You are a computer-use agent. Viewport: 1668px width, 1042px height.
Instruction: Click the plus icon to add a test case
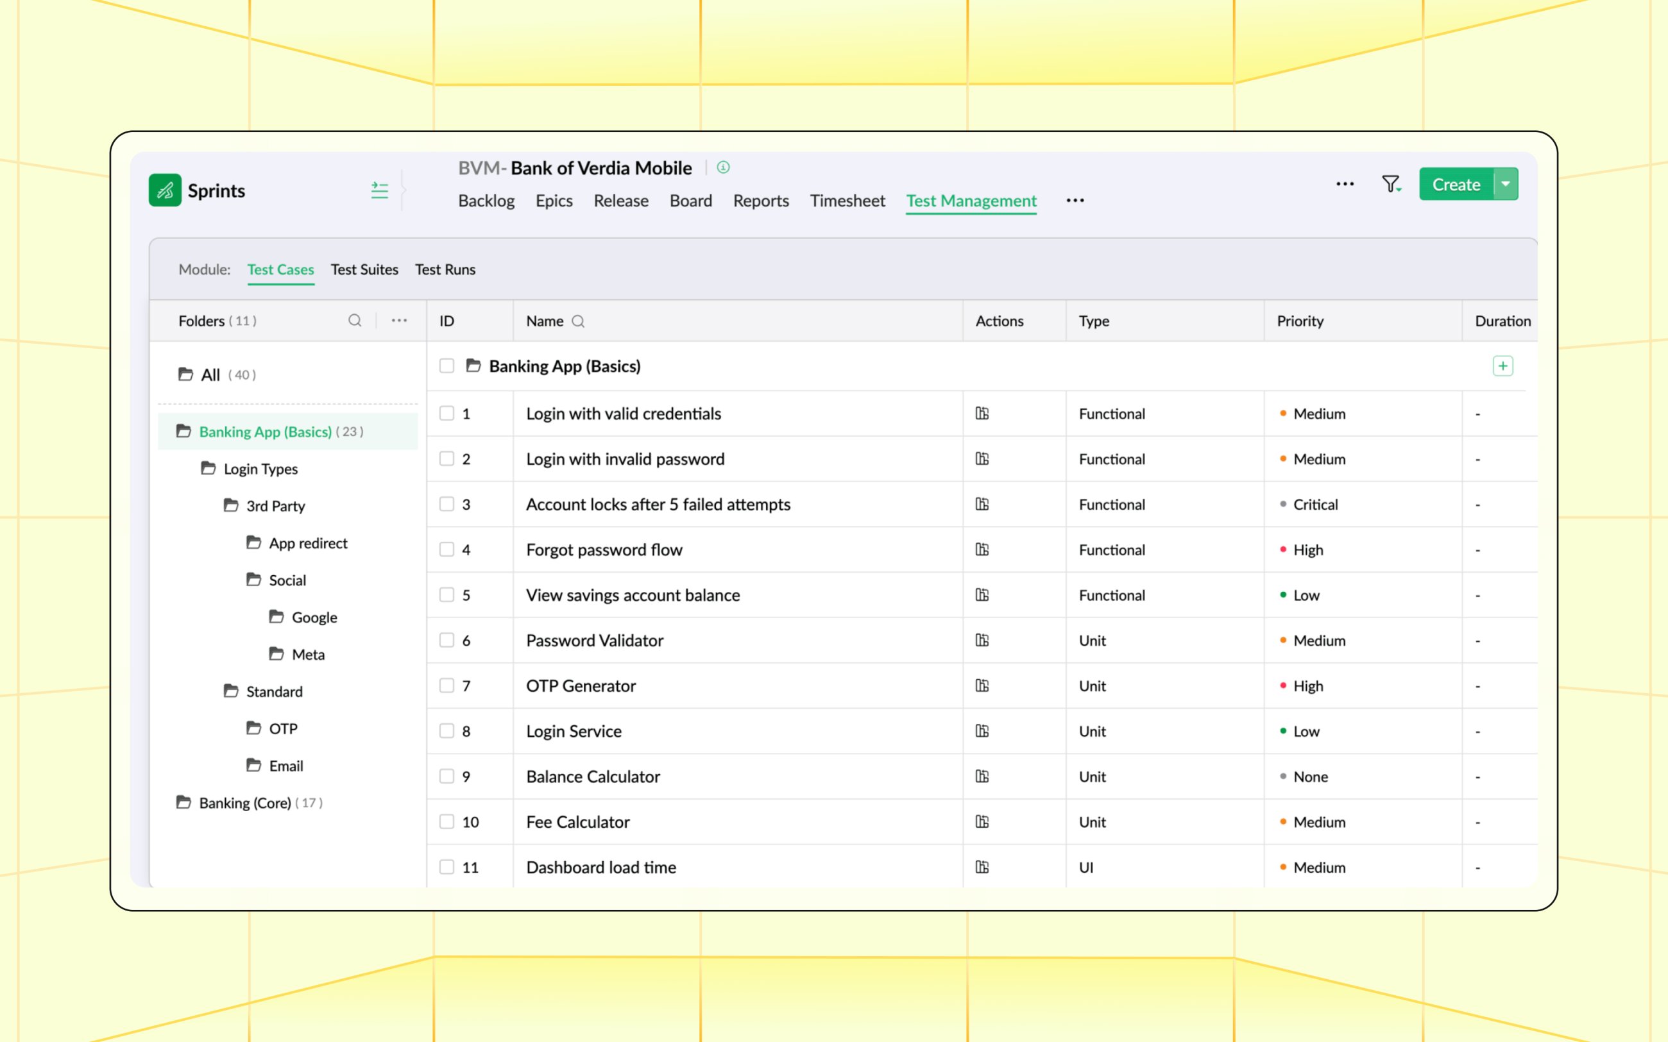click(x=1503, y=366)
